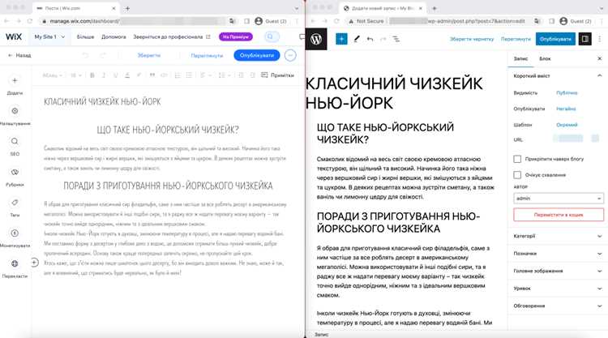Switch to the Блок tab
Screen dimensions: 608x338
tap(545, 58)
